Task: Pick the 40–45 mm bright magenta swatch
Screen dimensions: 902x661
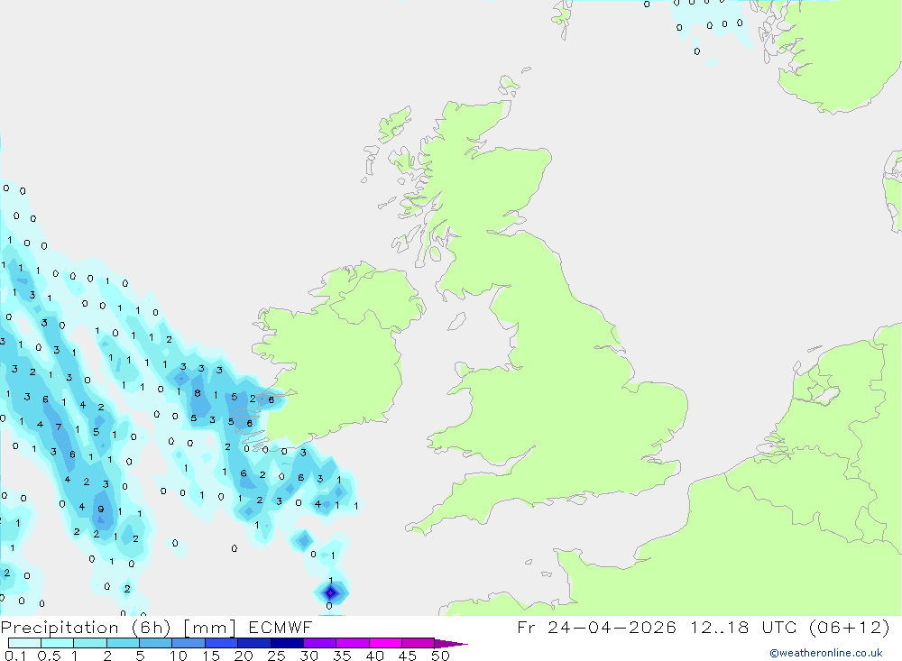Action: point(385,643)
